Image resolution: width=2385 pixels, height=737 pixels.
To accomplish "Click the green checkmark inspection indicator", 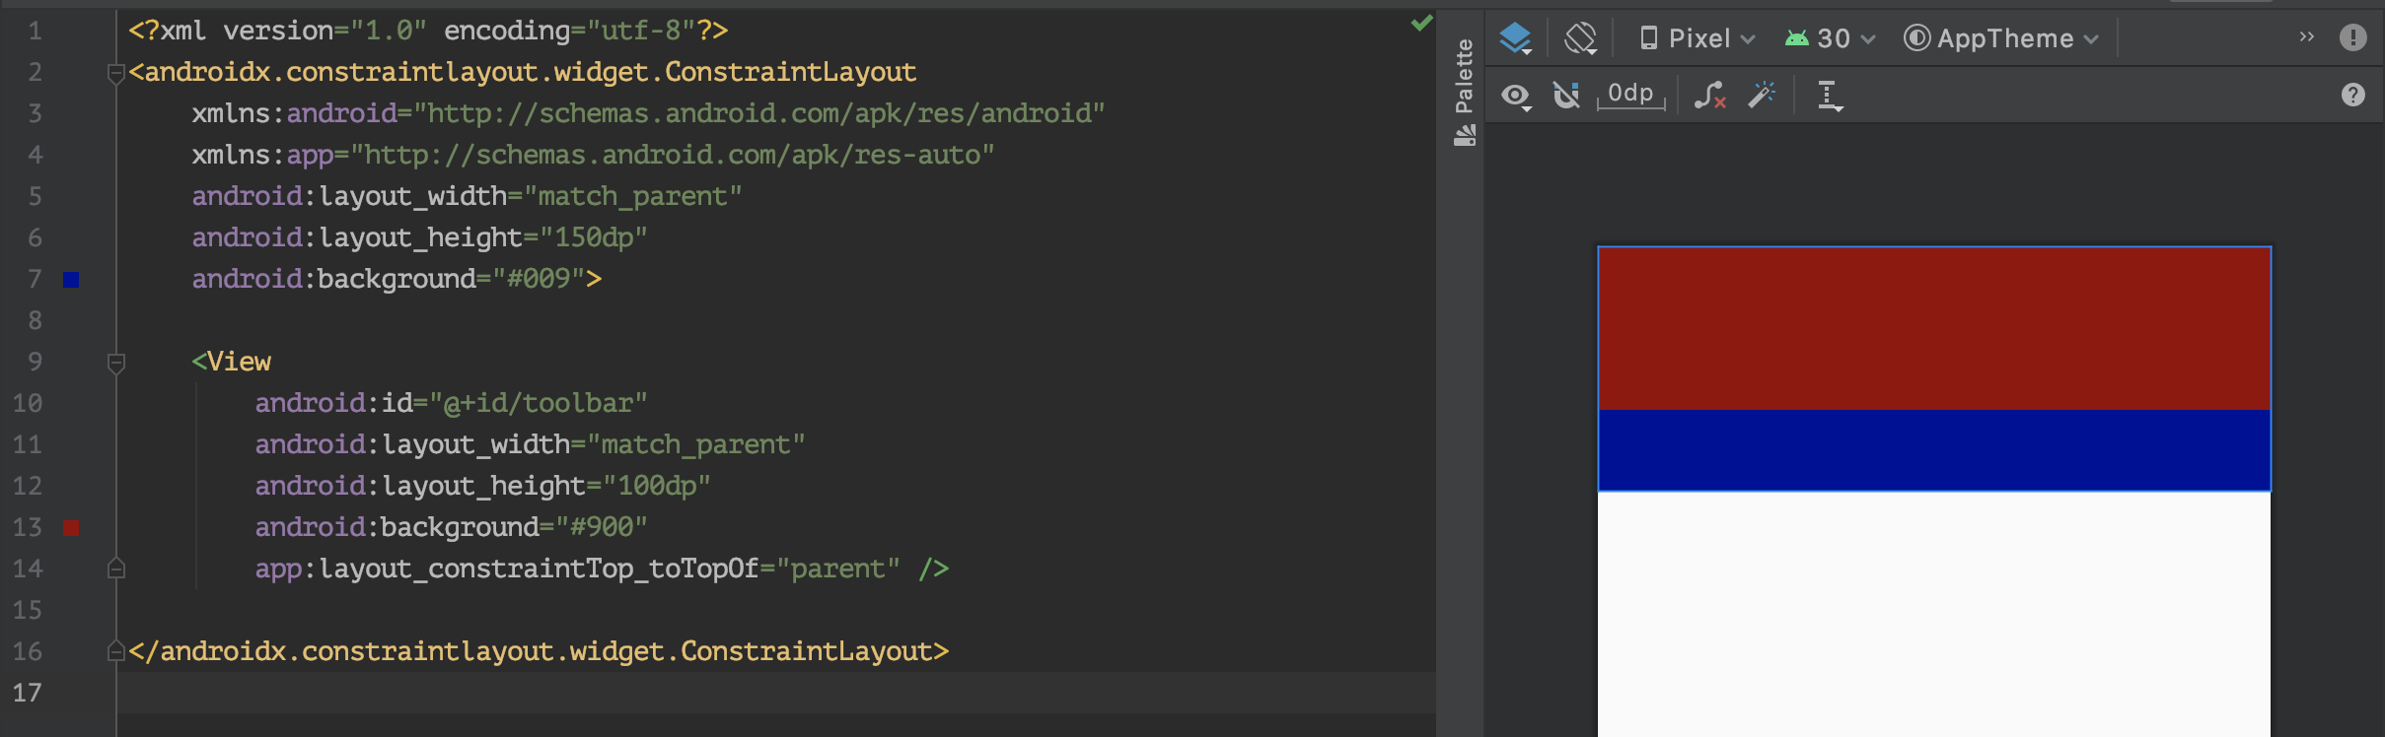I will point(1421,23).
